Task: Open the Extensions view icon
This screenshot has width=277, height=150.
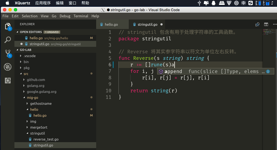Action: 8,80
